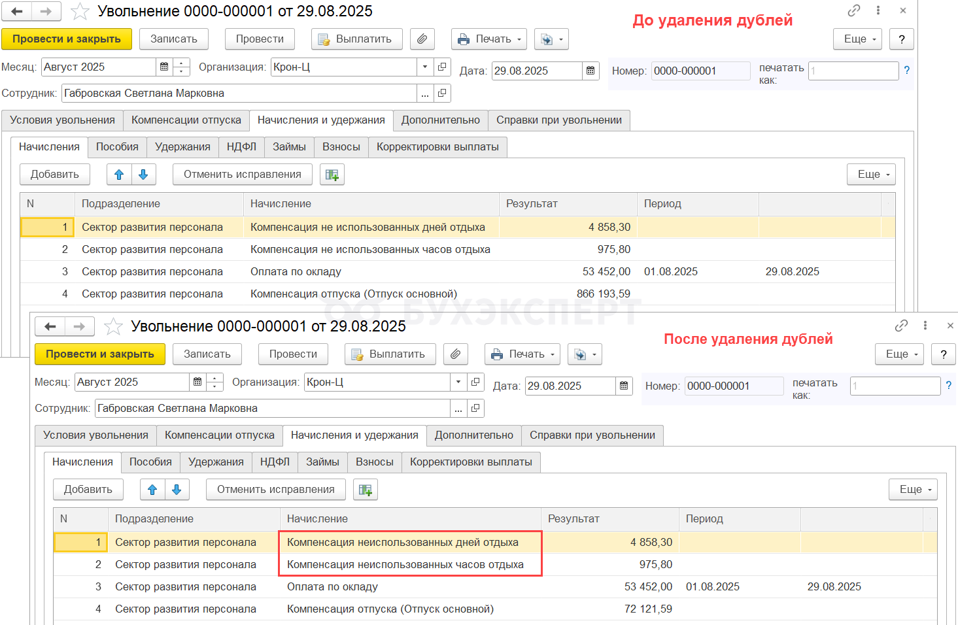
Task: Click the Сотрудник input field in the lower window
Action: tap(272, 409)
